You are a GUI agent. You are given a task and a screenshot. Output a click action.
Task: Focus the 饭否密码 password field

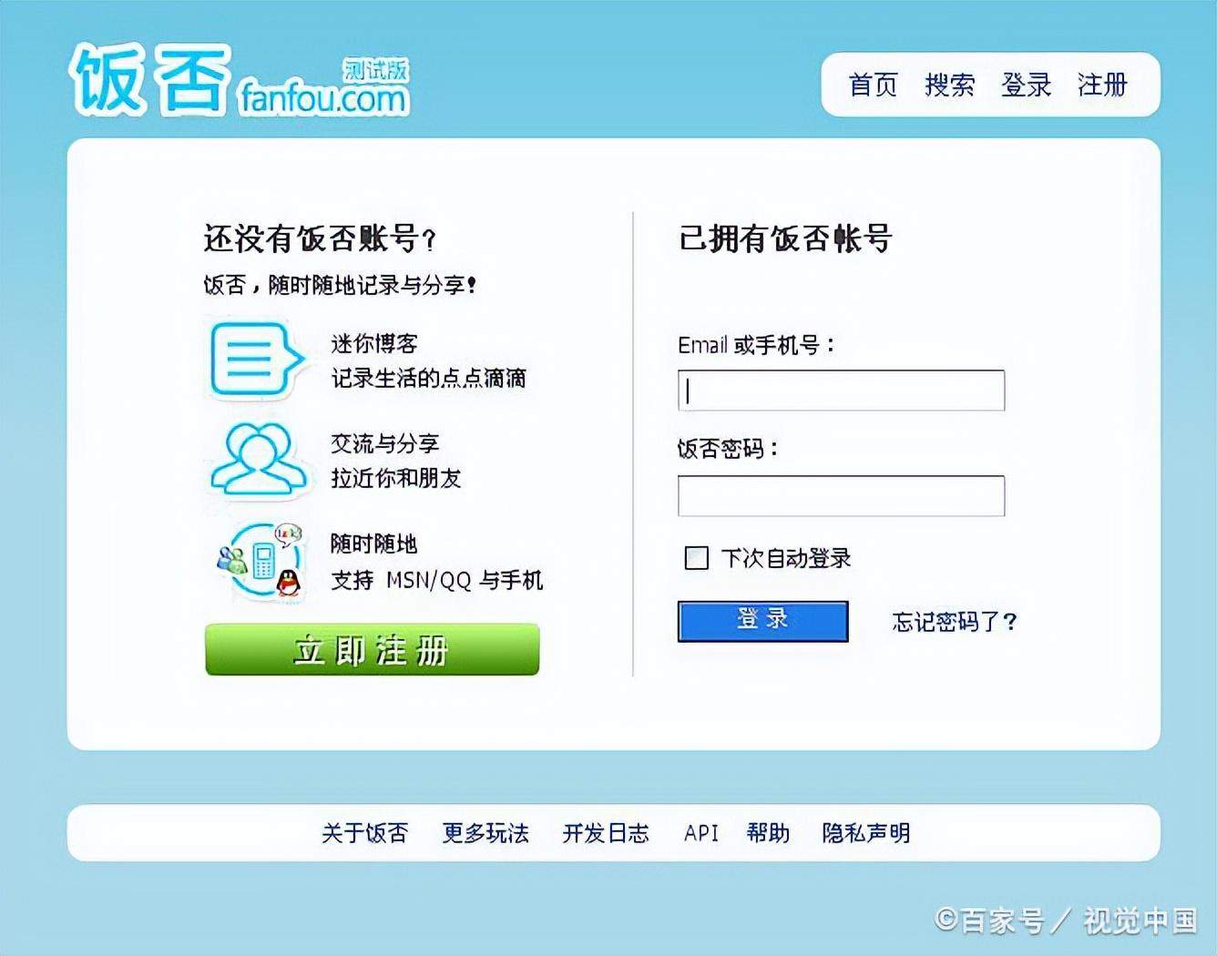841,495
